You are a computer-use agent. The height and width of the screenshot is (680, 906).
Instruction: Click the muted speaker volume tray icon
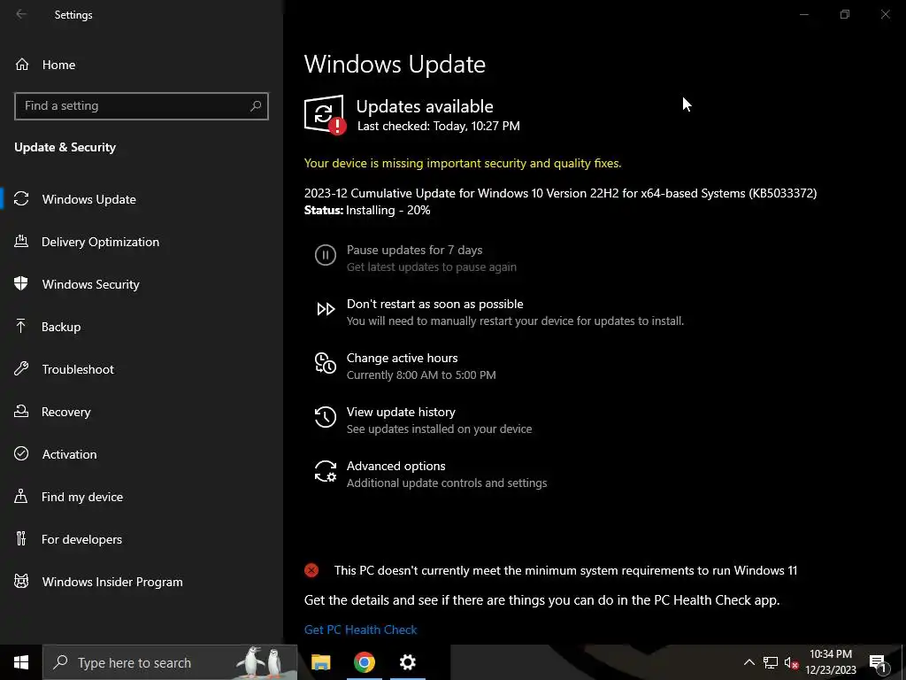[792, 662]
